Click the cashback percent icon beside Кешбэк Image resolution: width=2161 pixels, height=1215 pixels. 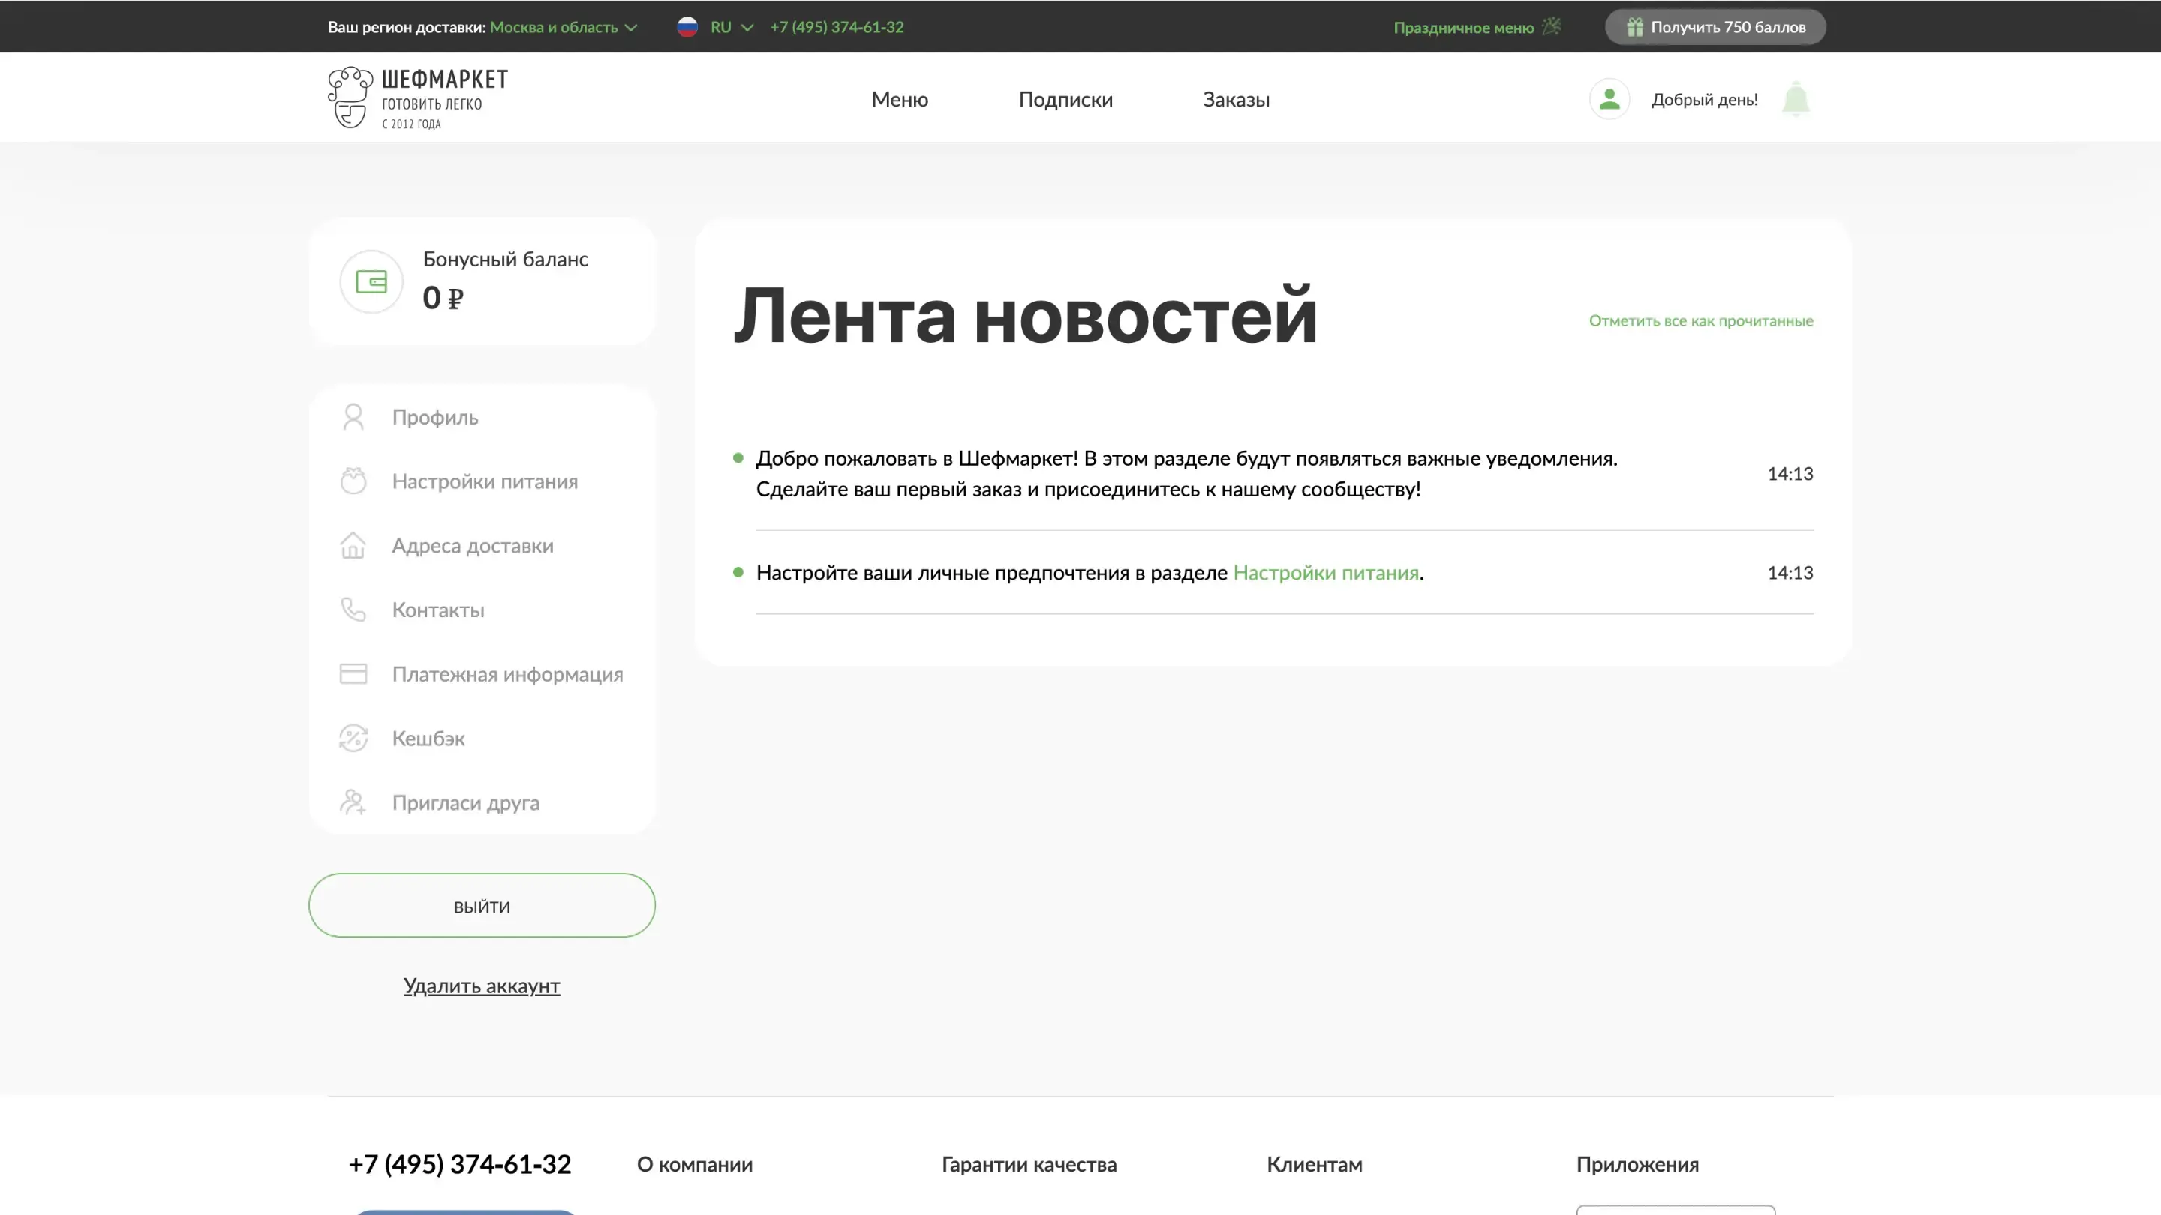(x=353, y=739)
